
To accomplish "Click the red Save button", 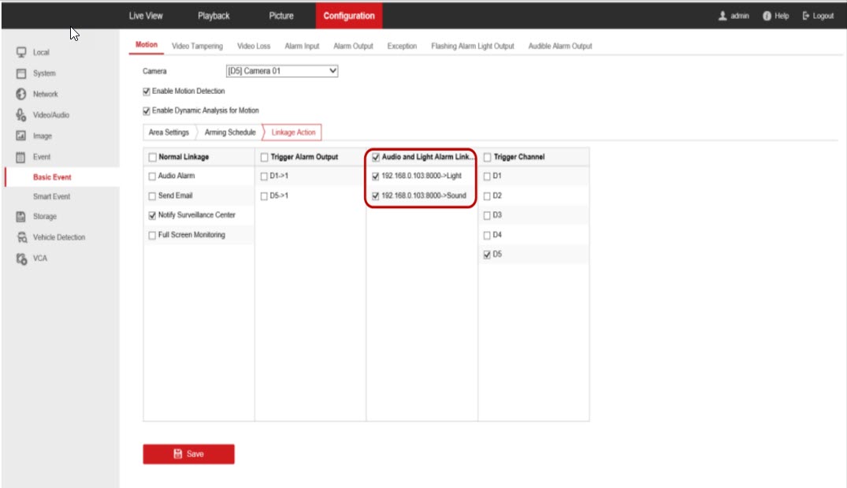I will (x=188, y=454).
